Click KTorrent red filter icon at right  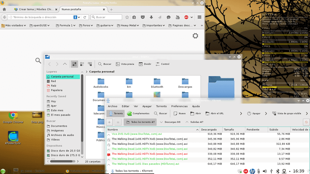coord(306,122)
